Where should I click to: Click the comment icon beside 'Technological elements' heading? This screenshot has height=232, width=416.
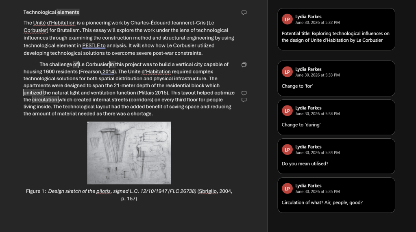pyautogui.click(x=244, y=13)
